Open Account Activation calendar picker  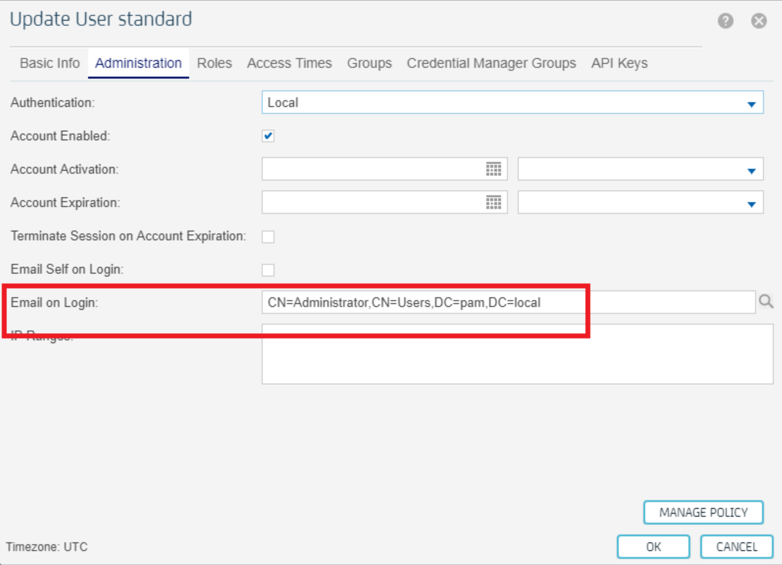pyautogui.click(x=493, y=169)
